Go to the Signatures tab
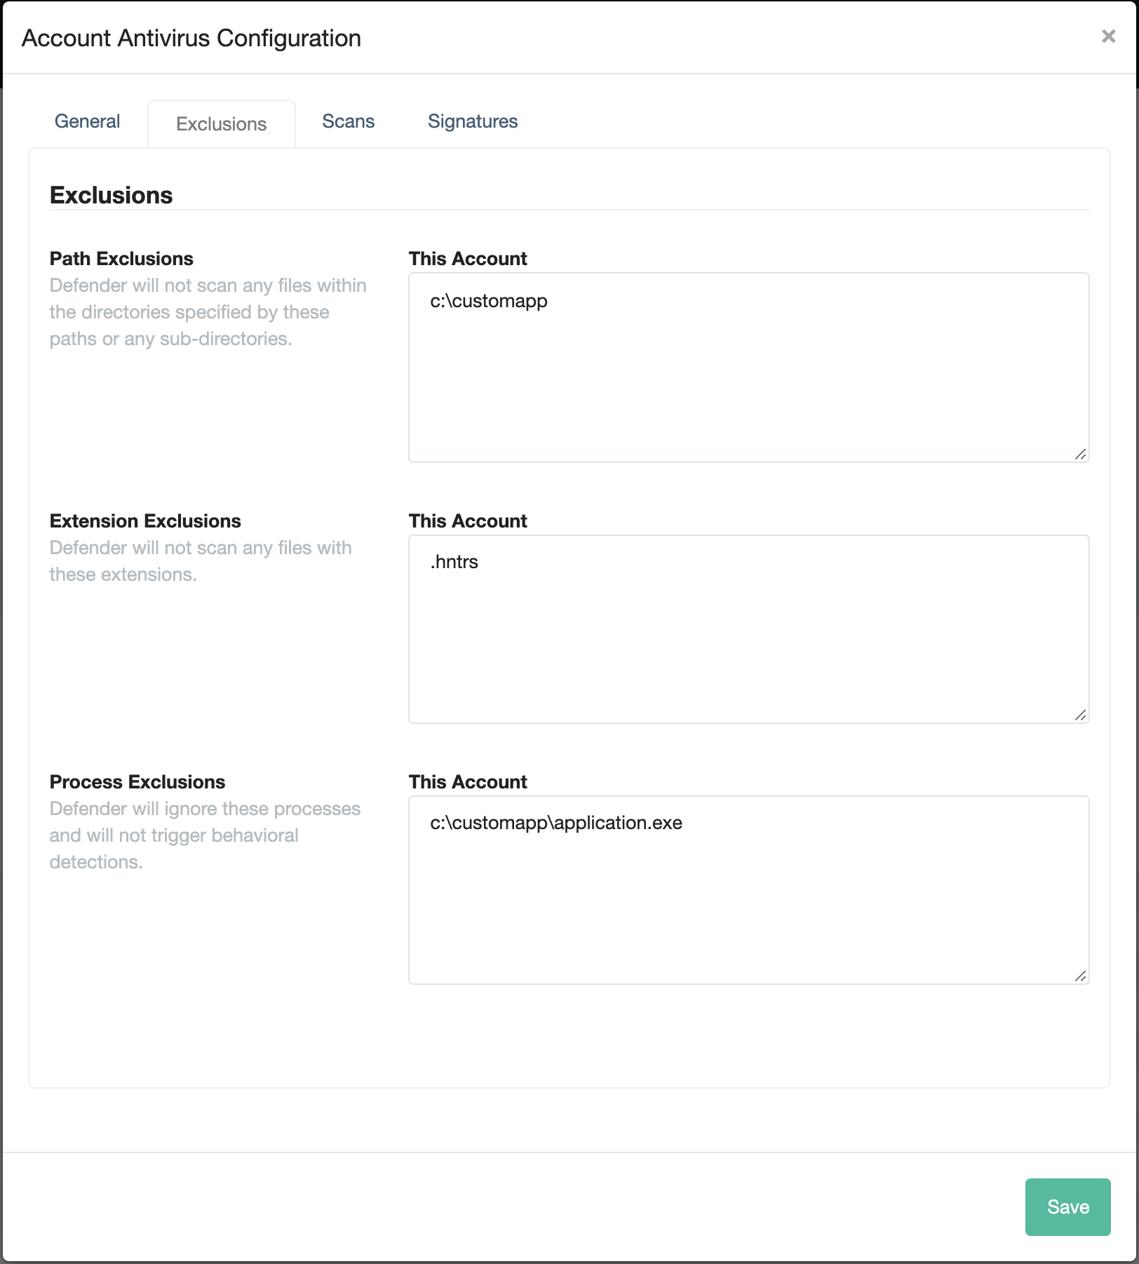The image size is (1139, 1264). [473, 121]
